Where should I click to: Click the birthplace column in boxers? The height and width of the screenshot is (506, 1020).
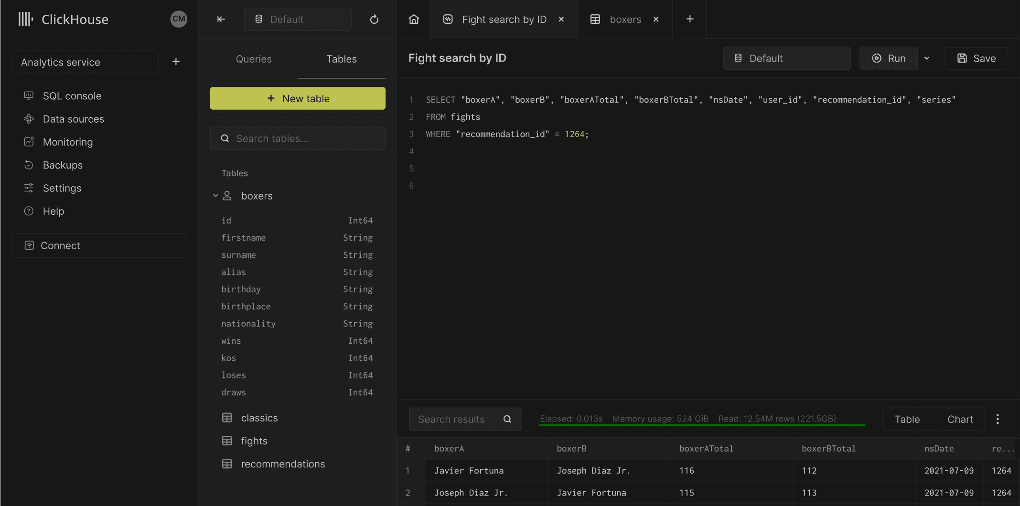297,306
